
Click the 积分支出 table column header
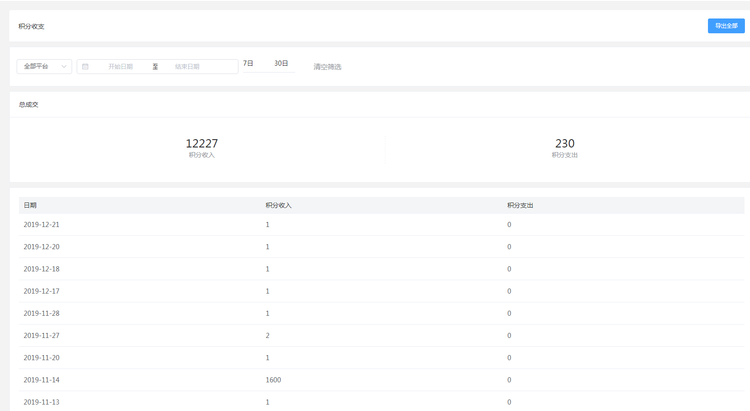pos(520,205)
